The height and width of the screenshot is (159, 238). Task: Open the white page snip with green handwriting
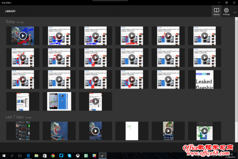(132, 131)
